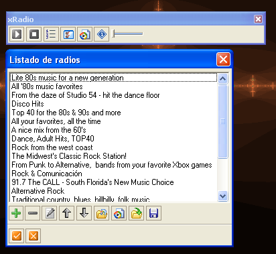The width and height of the screenshot is (276, 254).
Task: Add a new radio with green plus icon
Action: pos(16,213)
